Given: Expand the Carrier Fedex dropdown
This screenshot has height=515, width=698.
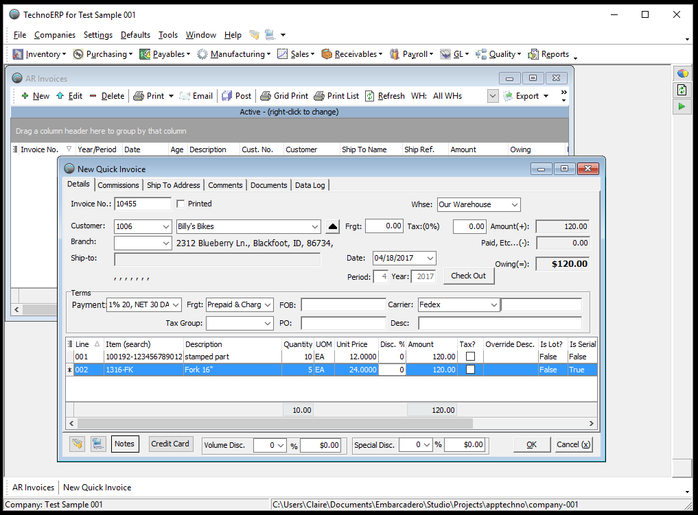Looking at the screenshot, I should [493, 304].
